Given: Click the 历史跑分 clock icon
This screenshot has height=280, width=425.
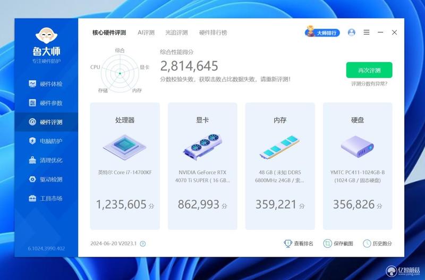Looking at the screenshot, I should (367, 243).
